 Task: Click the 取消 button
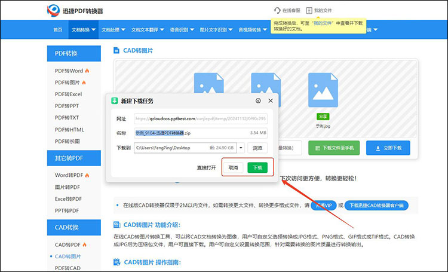[233, 167]
